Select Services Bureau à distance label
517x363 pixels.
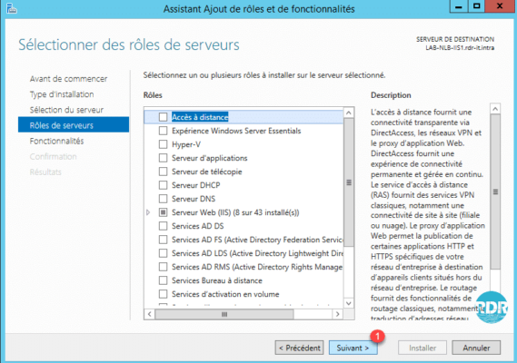217,280
